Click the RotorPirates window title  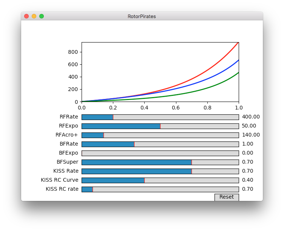[142, 17]
